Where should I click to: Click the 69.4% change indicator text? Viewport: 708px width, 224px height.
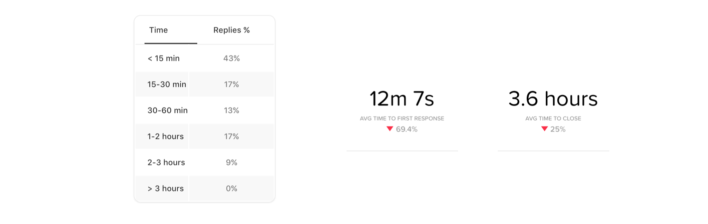click(407, 129)
